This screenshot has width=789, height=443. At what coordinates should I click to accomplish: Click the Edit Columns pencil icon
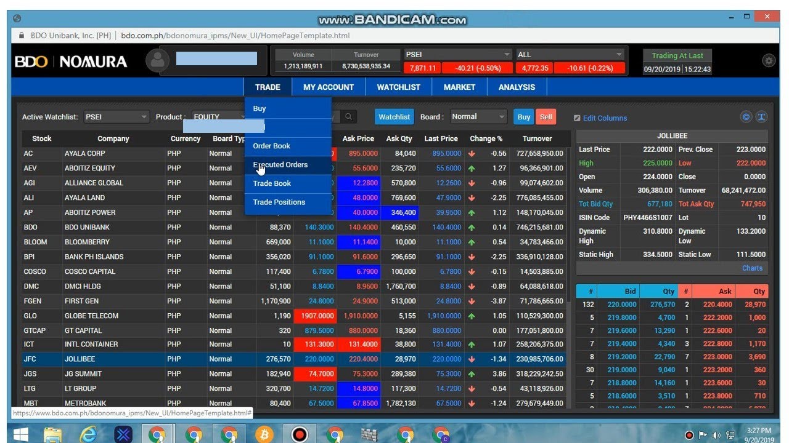pyautogui.click(x=577, y=118)
